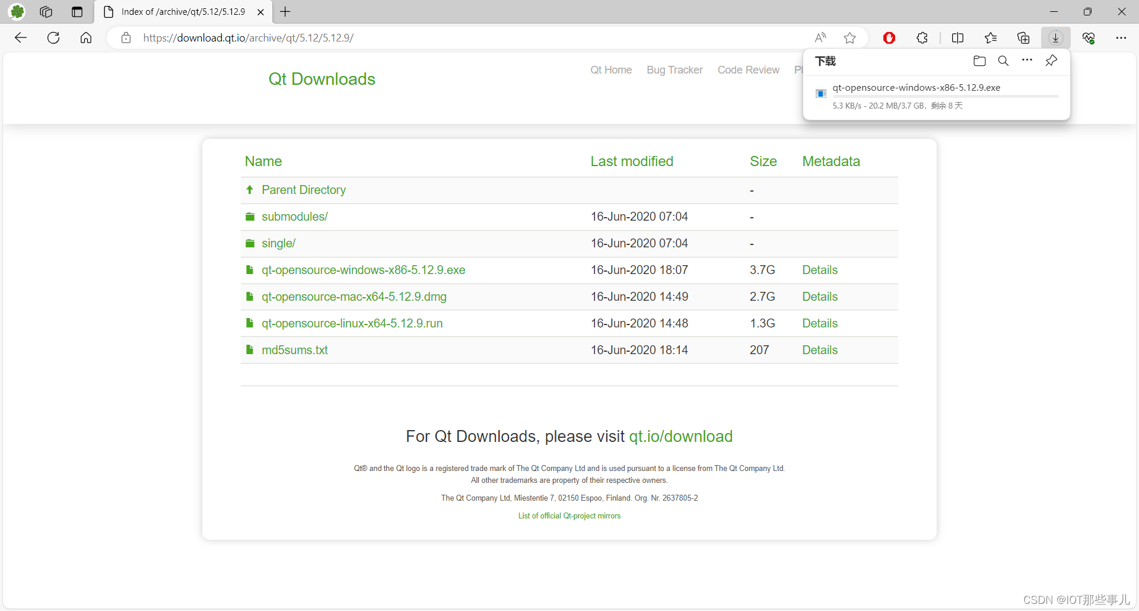Screen dimensions: 1139x611
Task: Open Edge settings and more menu
Action: point(1121,38)
